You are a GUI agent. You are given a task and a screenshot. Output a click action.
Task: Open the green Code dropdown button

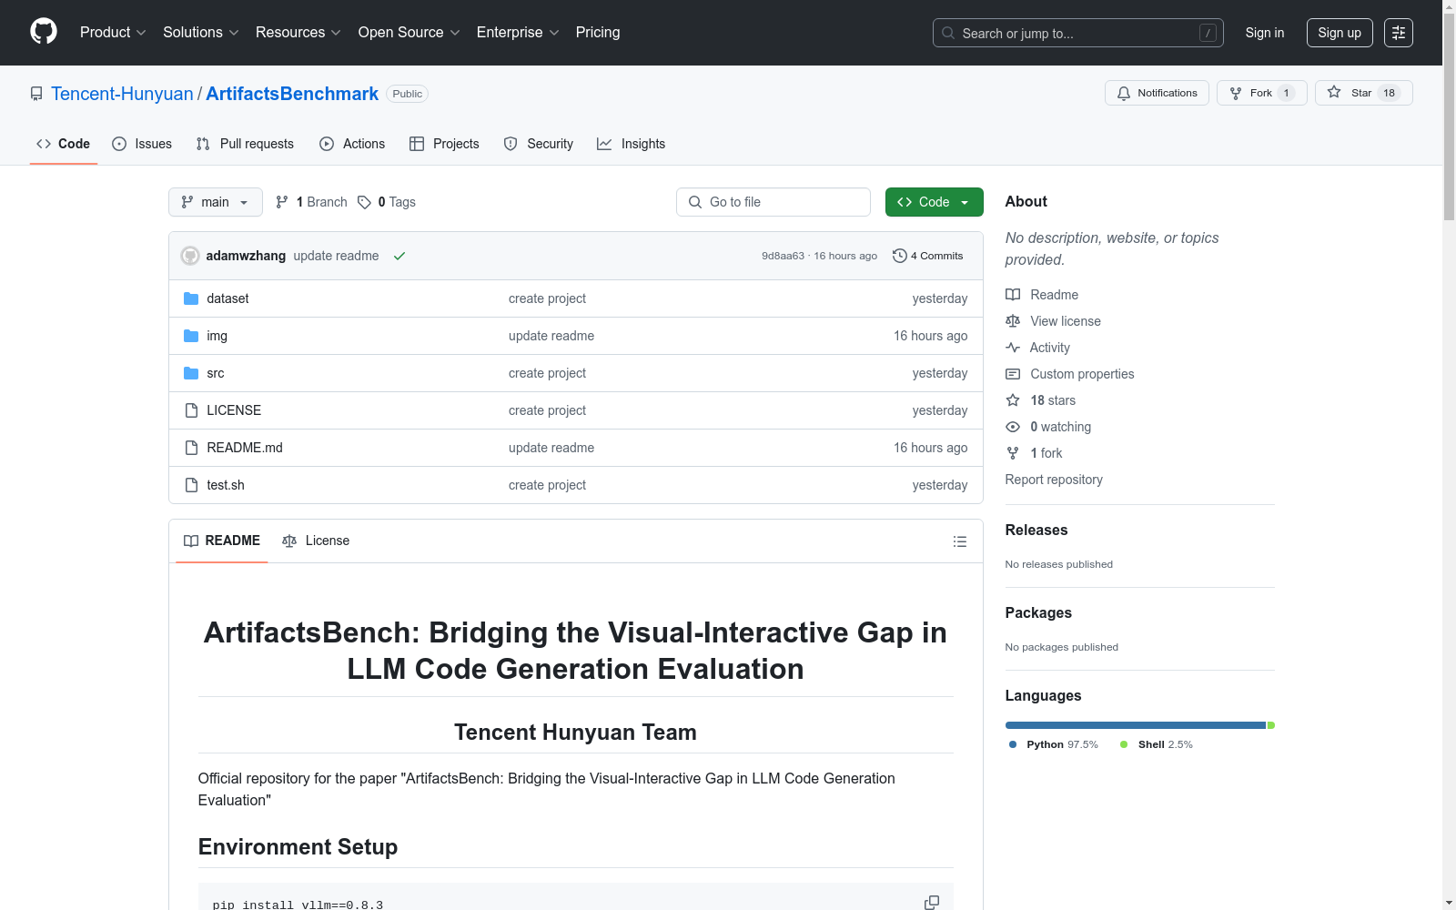point(934,202)
